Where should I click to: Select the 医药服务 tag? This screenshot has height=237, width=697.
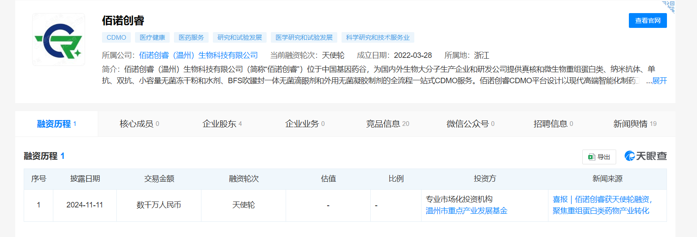click(191, 38)
